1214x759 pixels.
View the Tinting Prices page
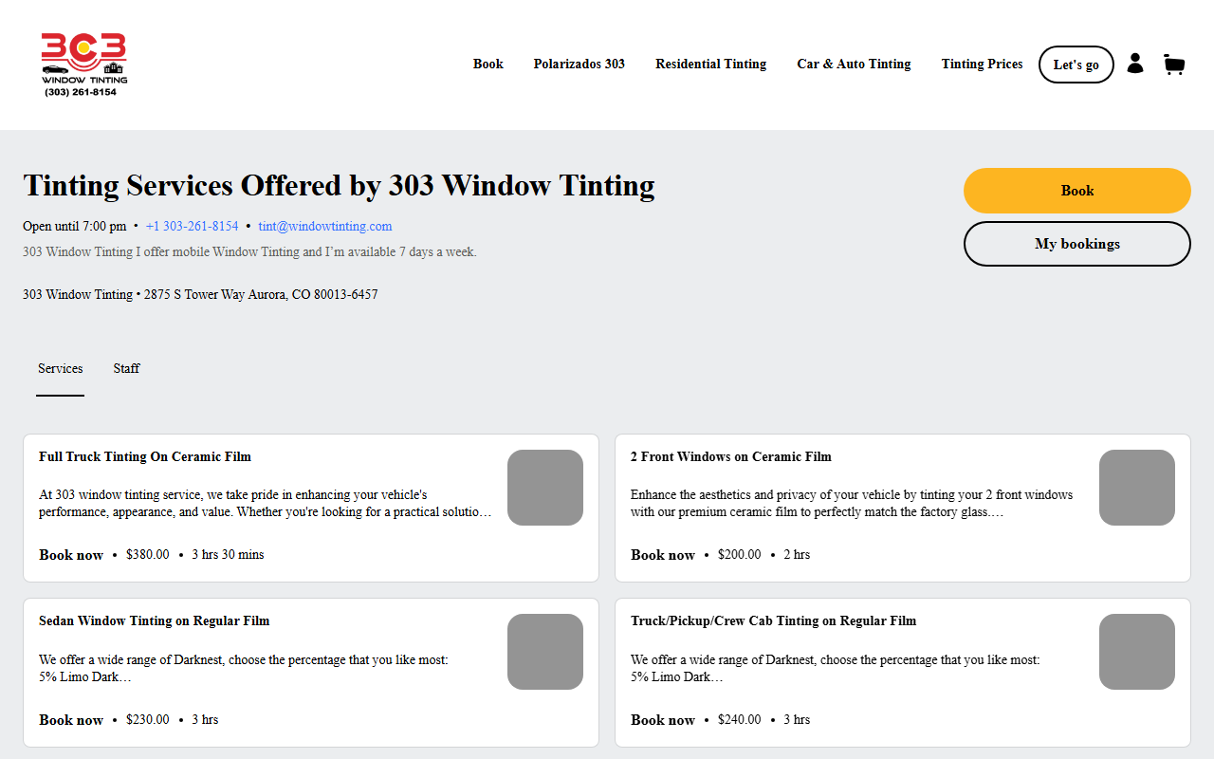[x=983, y=65]
